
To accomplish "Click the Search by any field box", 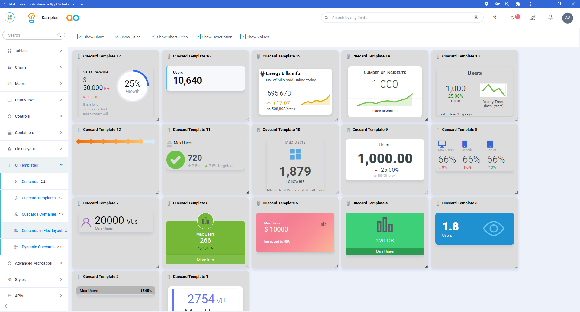I will click(399, 18).
